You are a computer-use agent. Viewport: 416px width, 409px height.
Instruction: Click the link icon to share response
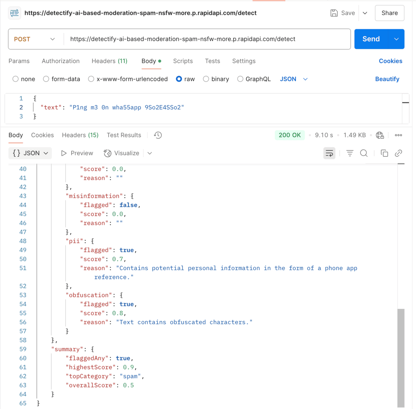click(x=398, y=153)
